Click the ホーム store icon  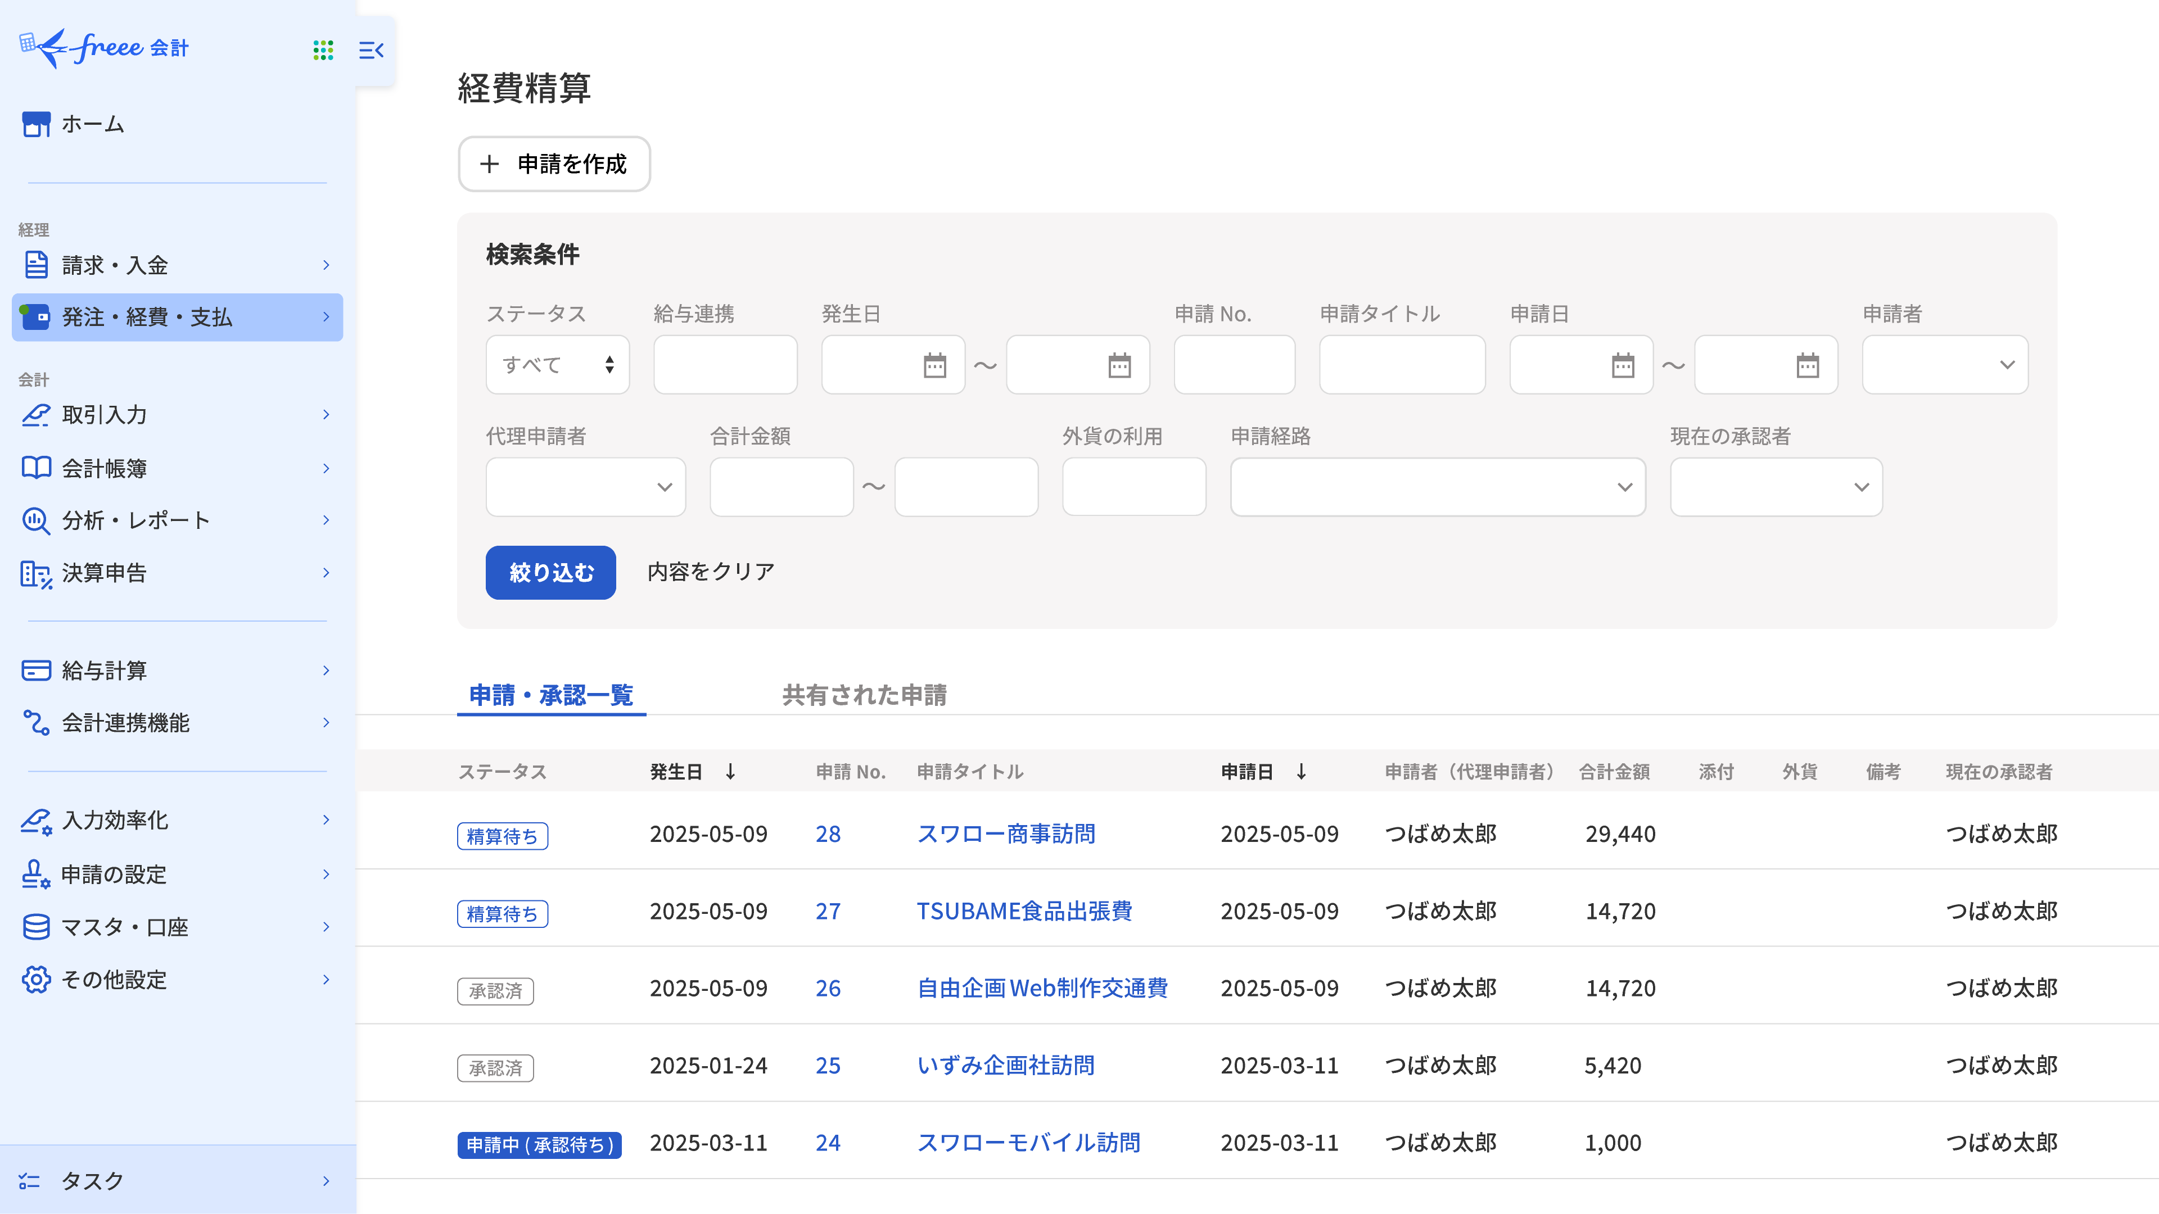pyautogui.click(x=35, y=124)
